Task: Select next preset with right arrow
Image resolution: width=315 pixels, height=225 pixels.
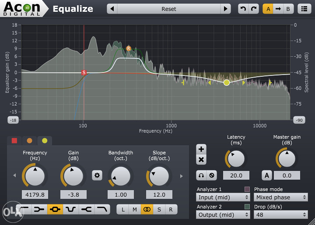Action: tap(225, 9)
